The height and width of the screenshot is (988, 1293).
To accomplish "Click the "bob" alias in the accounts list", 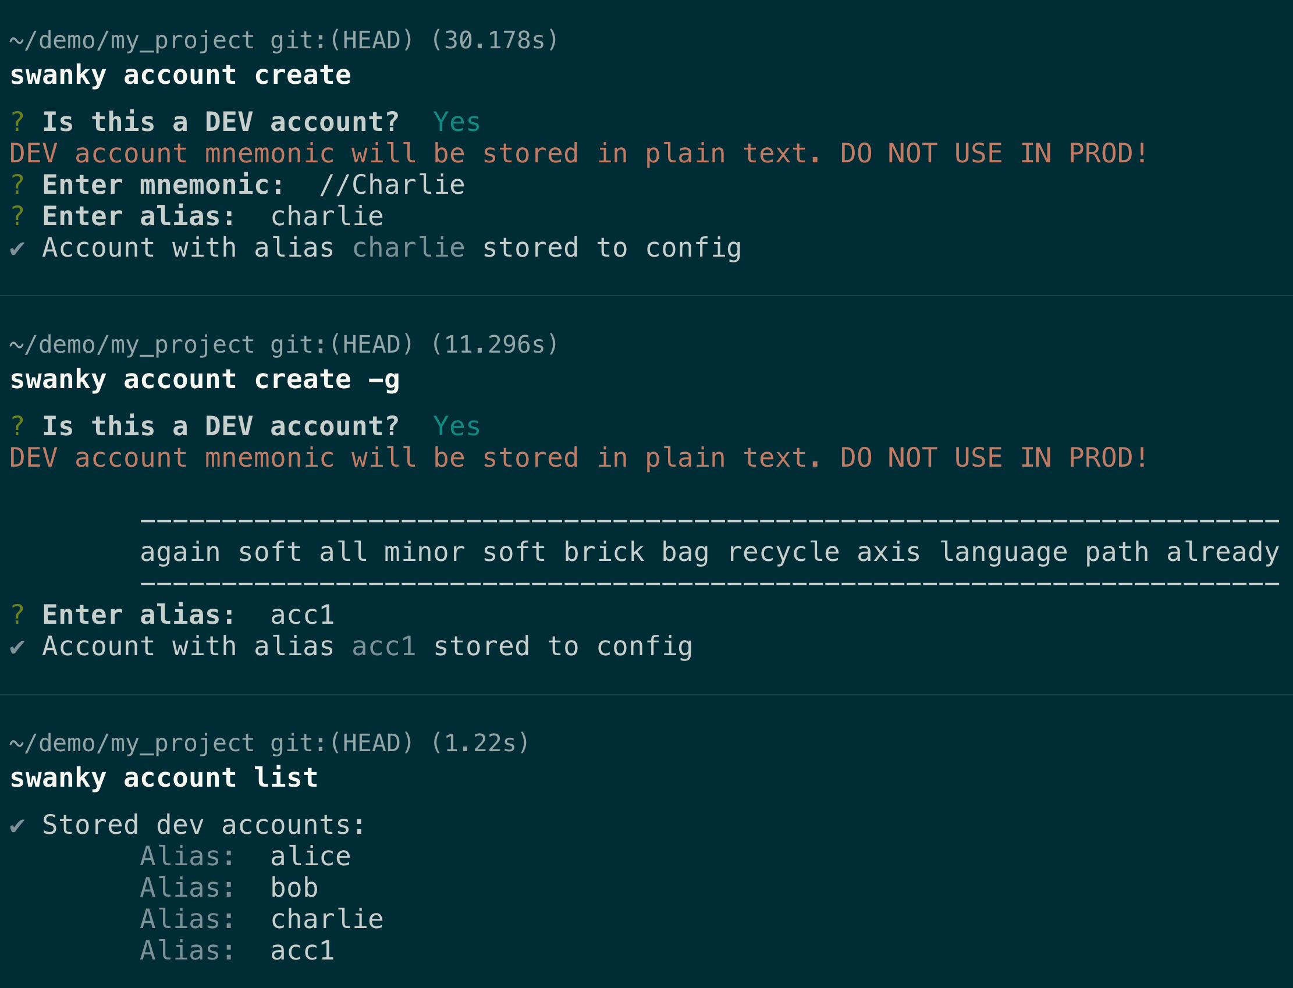I will [294, 888].
